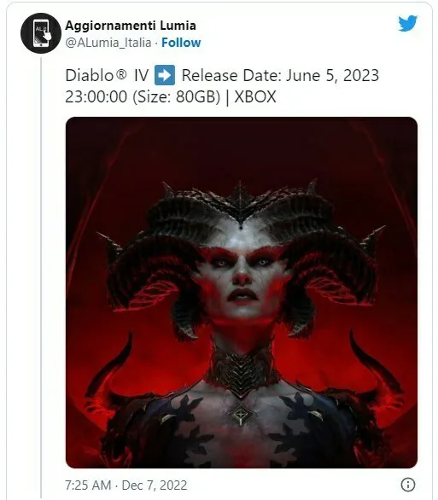
Task: Open the Aggiornamenti Lumia profile avatar
Action: 41,33
